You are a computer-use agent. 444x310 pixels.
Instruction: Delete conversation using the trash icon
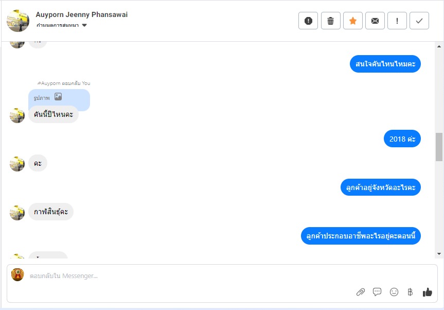point(330,21)
